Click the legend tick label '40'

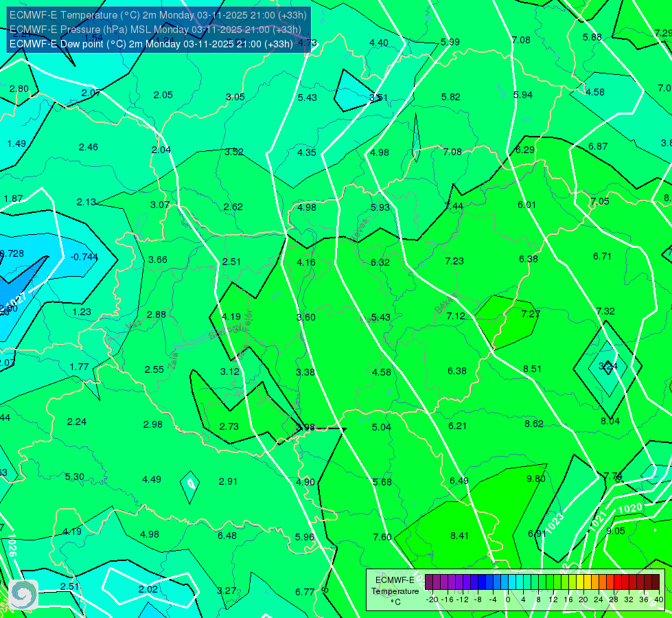point(659,599)
